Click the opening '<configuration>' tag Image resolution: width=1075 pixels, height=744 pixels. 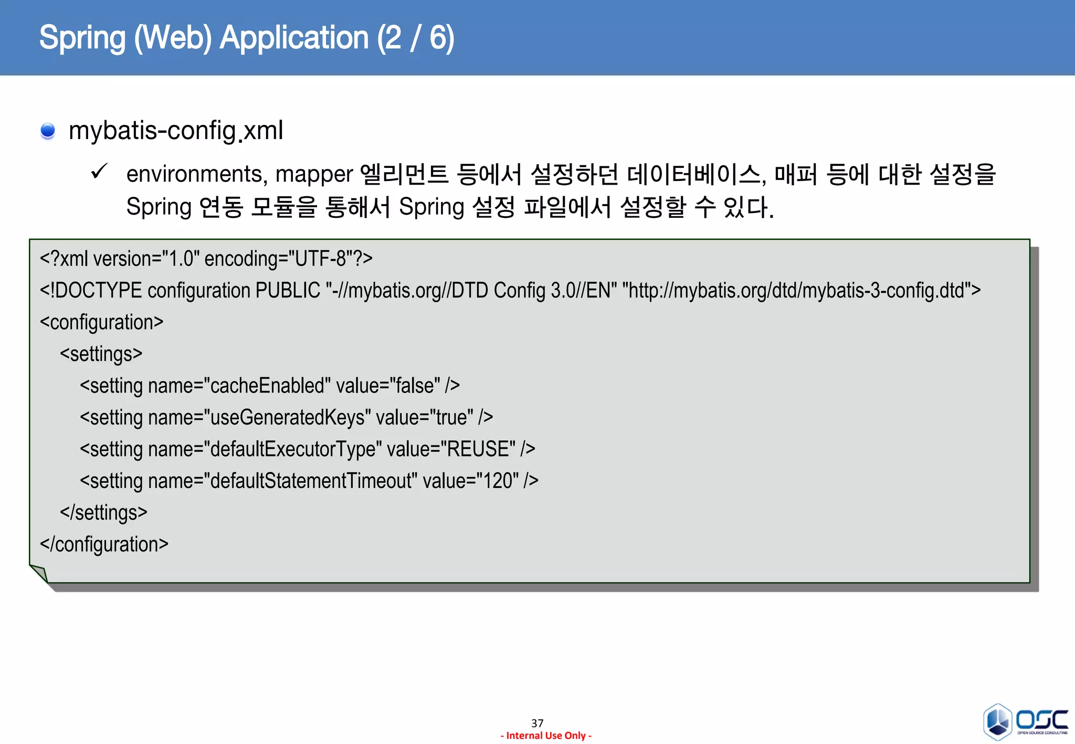(102, 323)
